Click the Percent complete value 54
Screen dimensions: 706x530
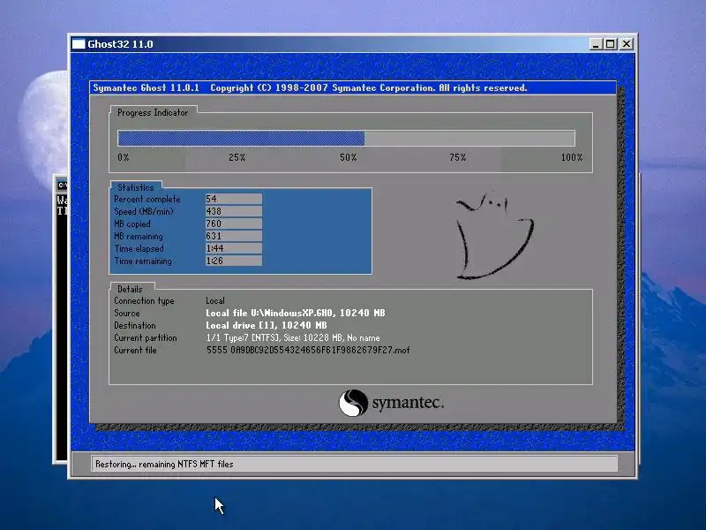(233, 199)
